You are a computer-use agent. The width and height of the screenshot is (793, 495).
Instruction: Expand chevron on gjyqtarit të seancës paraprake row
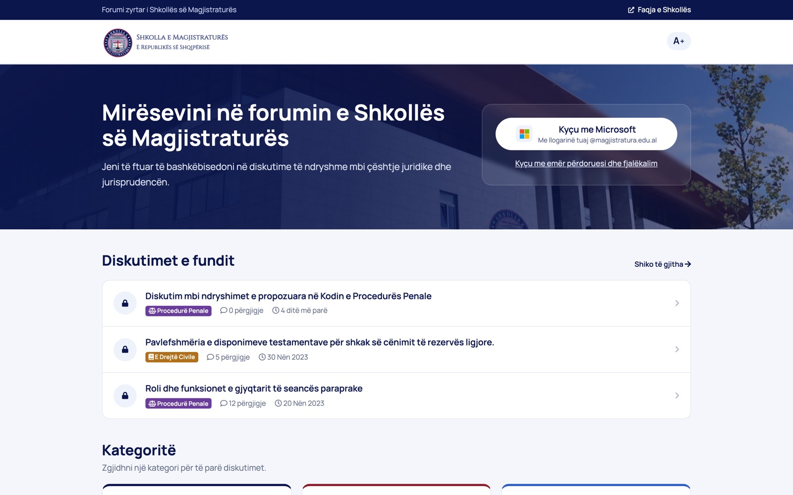tap(677, 396)
